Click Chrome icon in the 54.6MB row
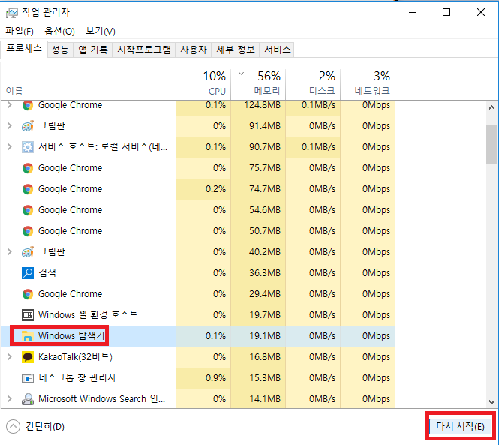This screenshot has height=445, width=499. (28, 210)
